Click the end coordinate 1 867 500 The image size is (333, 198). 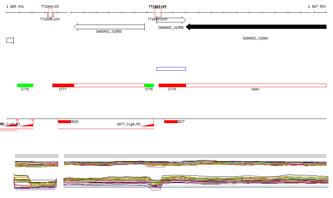point(317,6)
